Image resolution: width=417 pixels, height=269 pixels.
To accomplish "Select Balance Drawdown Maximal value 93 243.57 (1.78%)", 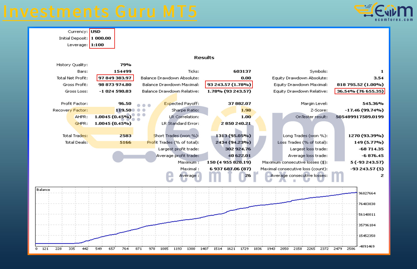I will 229,85.
